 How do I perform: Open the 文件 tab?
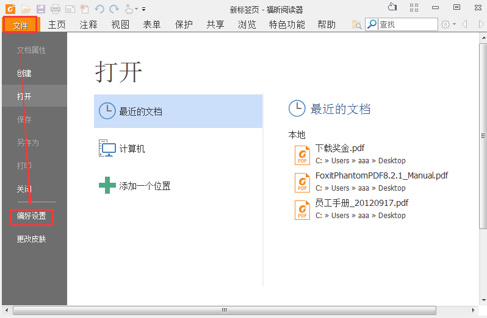coord(21,25)
